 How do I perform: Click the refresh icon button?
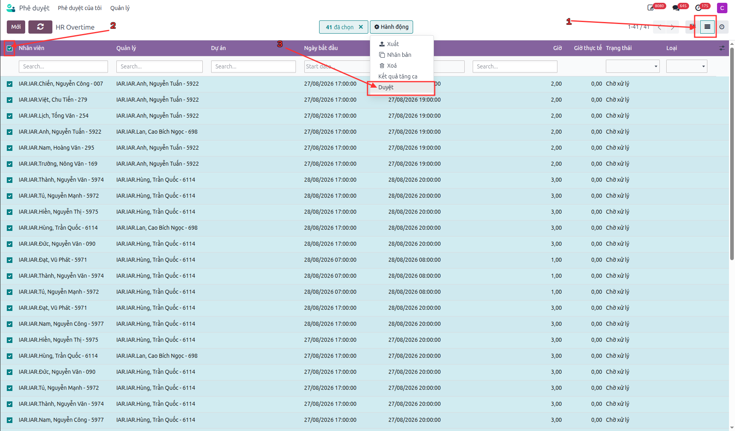[x=40, y=27]
